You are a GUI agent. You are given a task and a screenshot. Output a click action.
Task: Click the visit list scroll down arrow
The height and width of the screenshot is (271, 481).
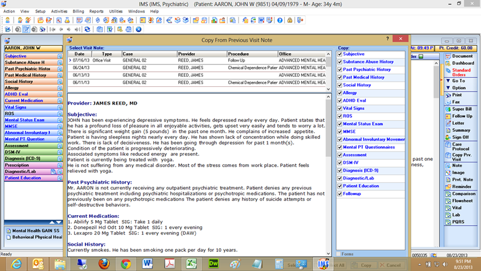329,89
